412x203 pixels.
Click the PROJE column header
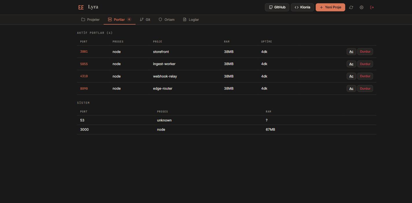[x=158, y=42]
